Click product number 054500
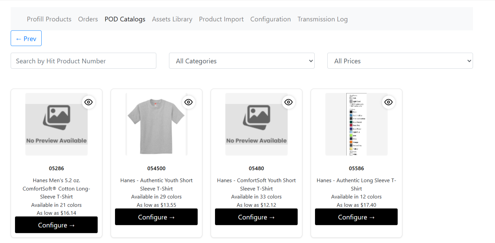Screen dimensions: 495x243 (156, 168)
